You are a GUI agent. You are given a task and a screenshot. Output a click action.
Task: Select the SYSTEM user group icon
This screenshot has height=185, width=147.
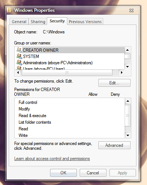point(19,56)
